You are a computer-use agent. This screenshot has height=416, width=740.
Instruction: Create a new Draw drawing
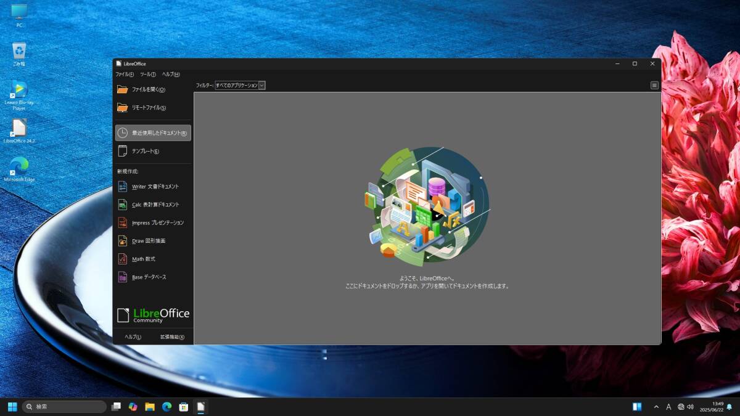pyautogui.click(x=153, y=241)
